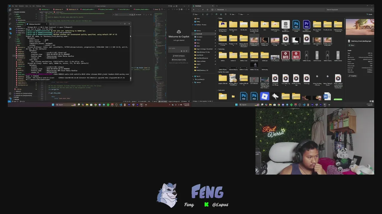Switch to Butchery_Mask1.webm editor tab
Screen dimensions: 382x214
(141, 9)
